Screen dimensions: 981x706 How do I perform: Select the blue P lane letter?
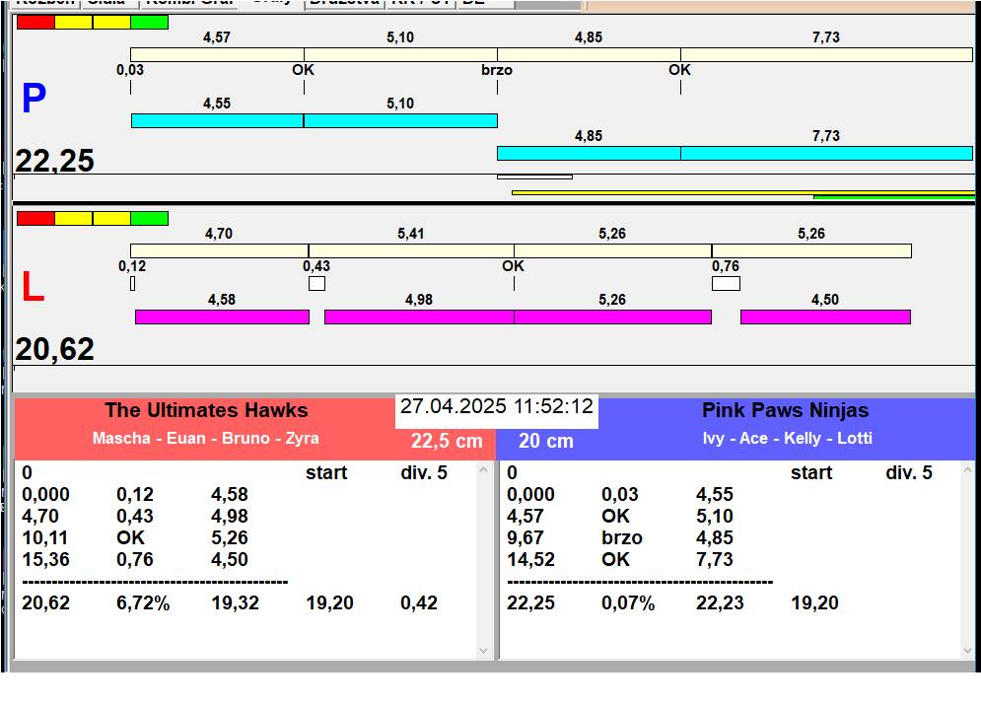click(34, 99)
